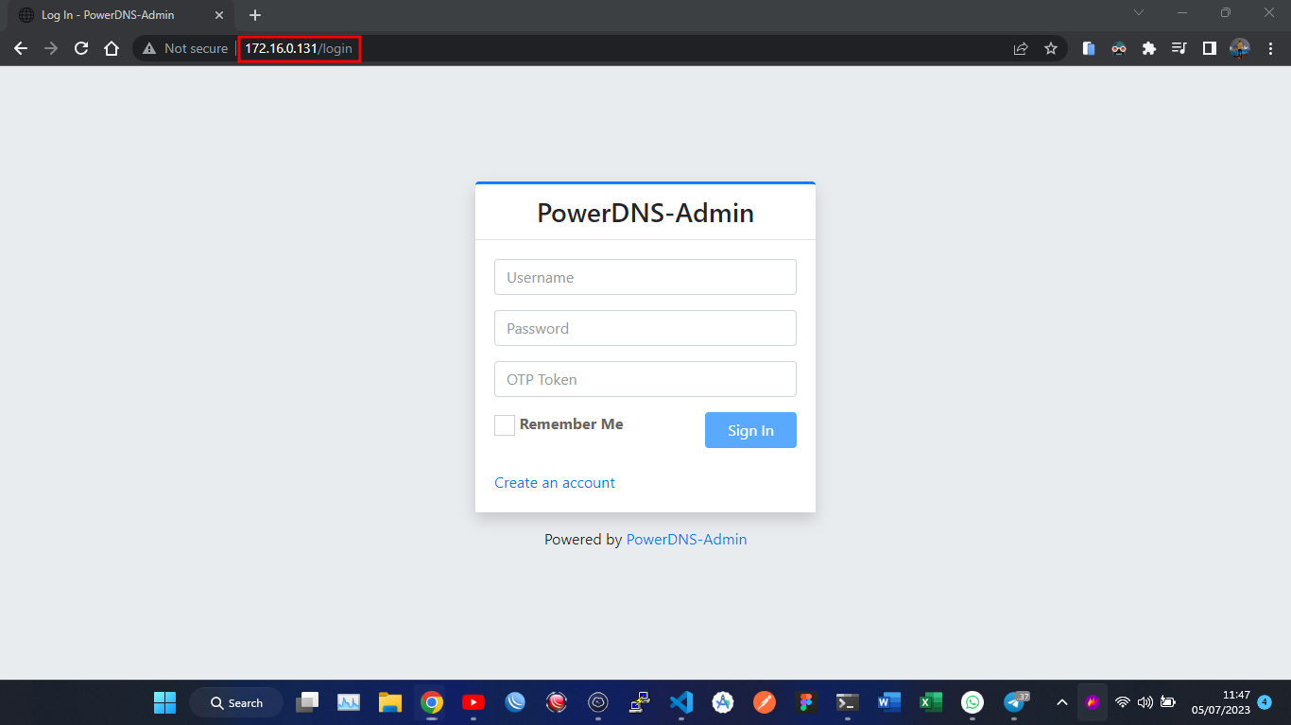Show hidden system tray icons
The image size is (1291, 725).
click(x=1061, y=702)
